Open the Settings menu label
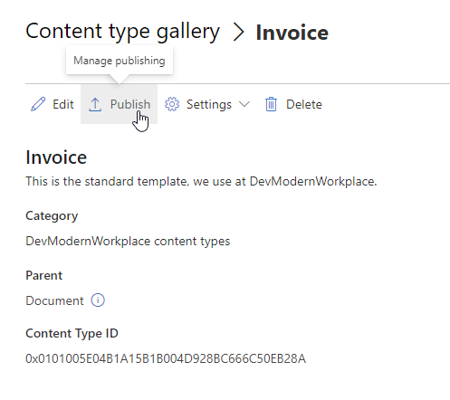 tap(209, 104)
